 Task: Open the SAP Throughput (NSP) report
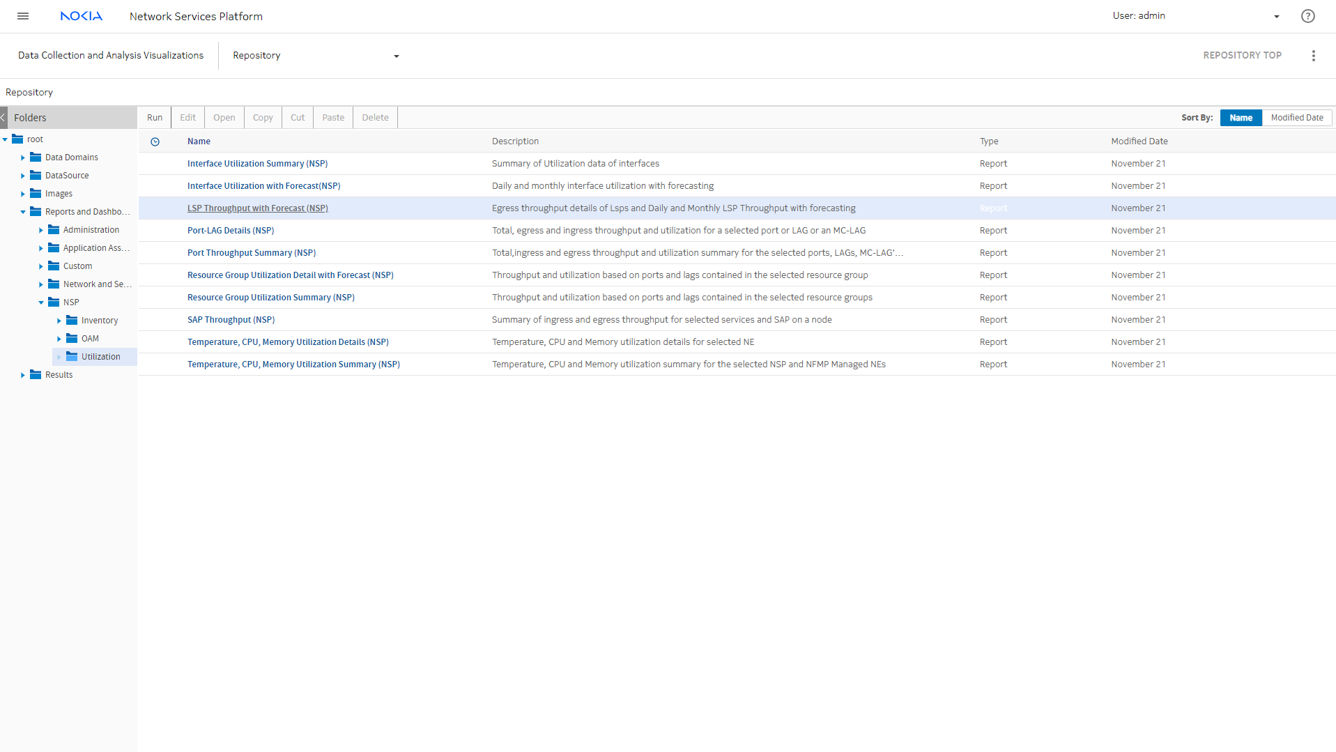231,320
